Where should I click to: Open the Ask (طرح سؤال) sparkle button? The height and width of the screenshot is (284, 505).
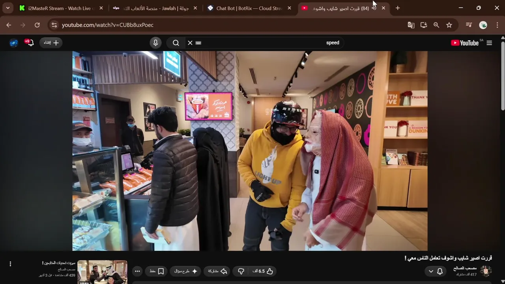tap(185, 271)
